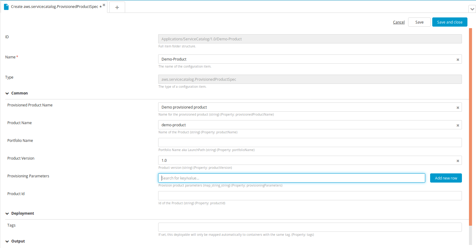Collapse the Output section
Viewport: 476px width, 248px height.
pos(7,241)
